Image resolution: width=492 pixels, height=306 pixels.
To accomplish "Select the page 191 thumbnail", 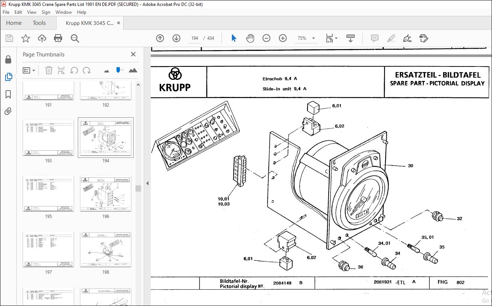I will point(48,91).
